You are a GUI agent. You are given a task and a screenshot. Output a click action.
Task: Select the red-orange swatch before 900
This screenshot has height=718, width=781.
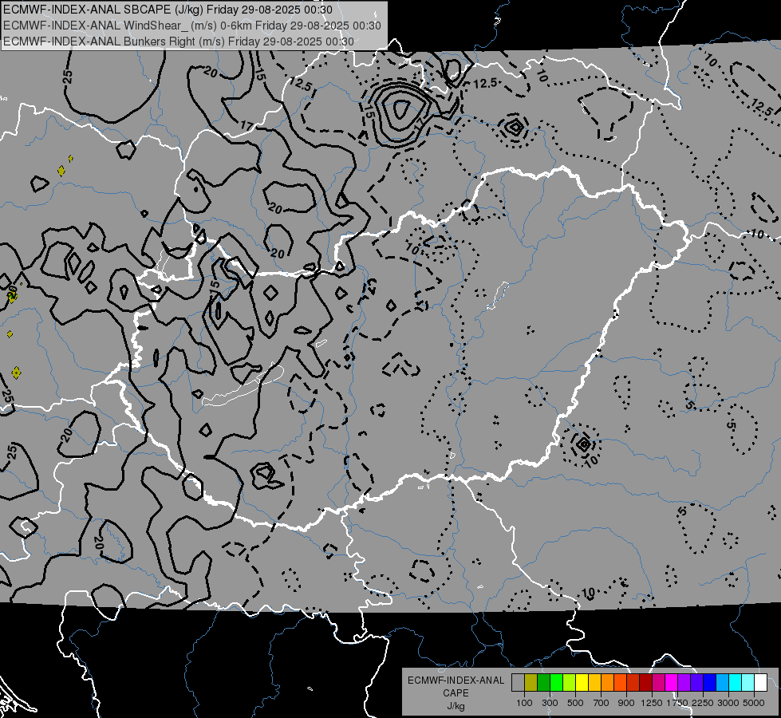(620, 683)
